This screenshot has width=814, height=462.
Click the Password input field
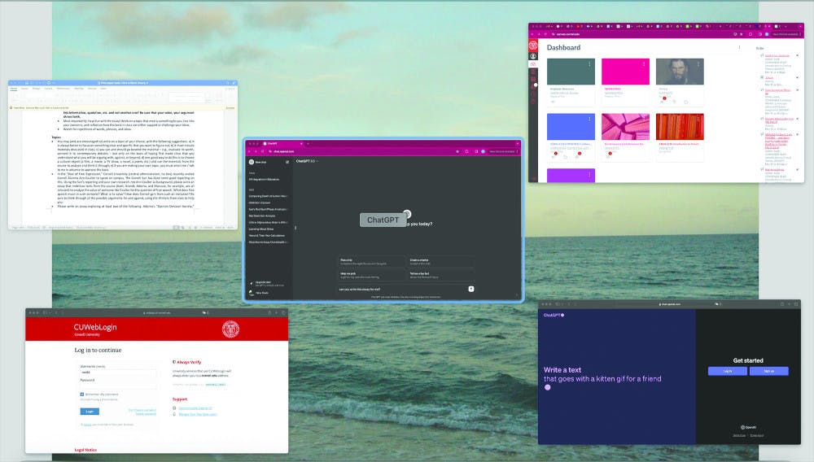pyautogui.click(x=117, y=385)
